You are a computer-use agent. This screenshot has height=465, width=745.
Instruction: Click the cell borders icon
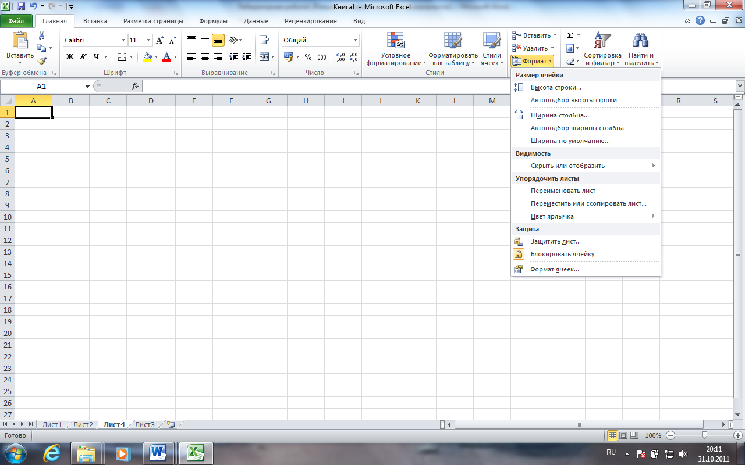pos(121,57)
